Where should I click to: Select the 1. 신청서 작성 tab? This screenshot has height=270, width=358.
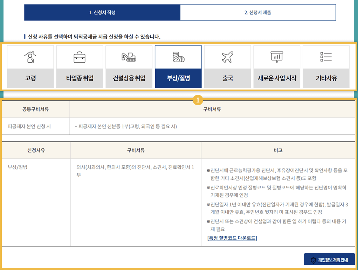[x=102, y=12]
